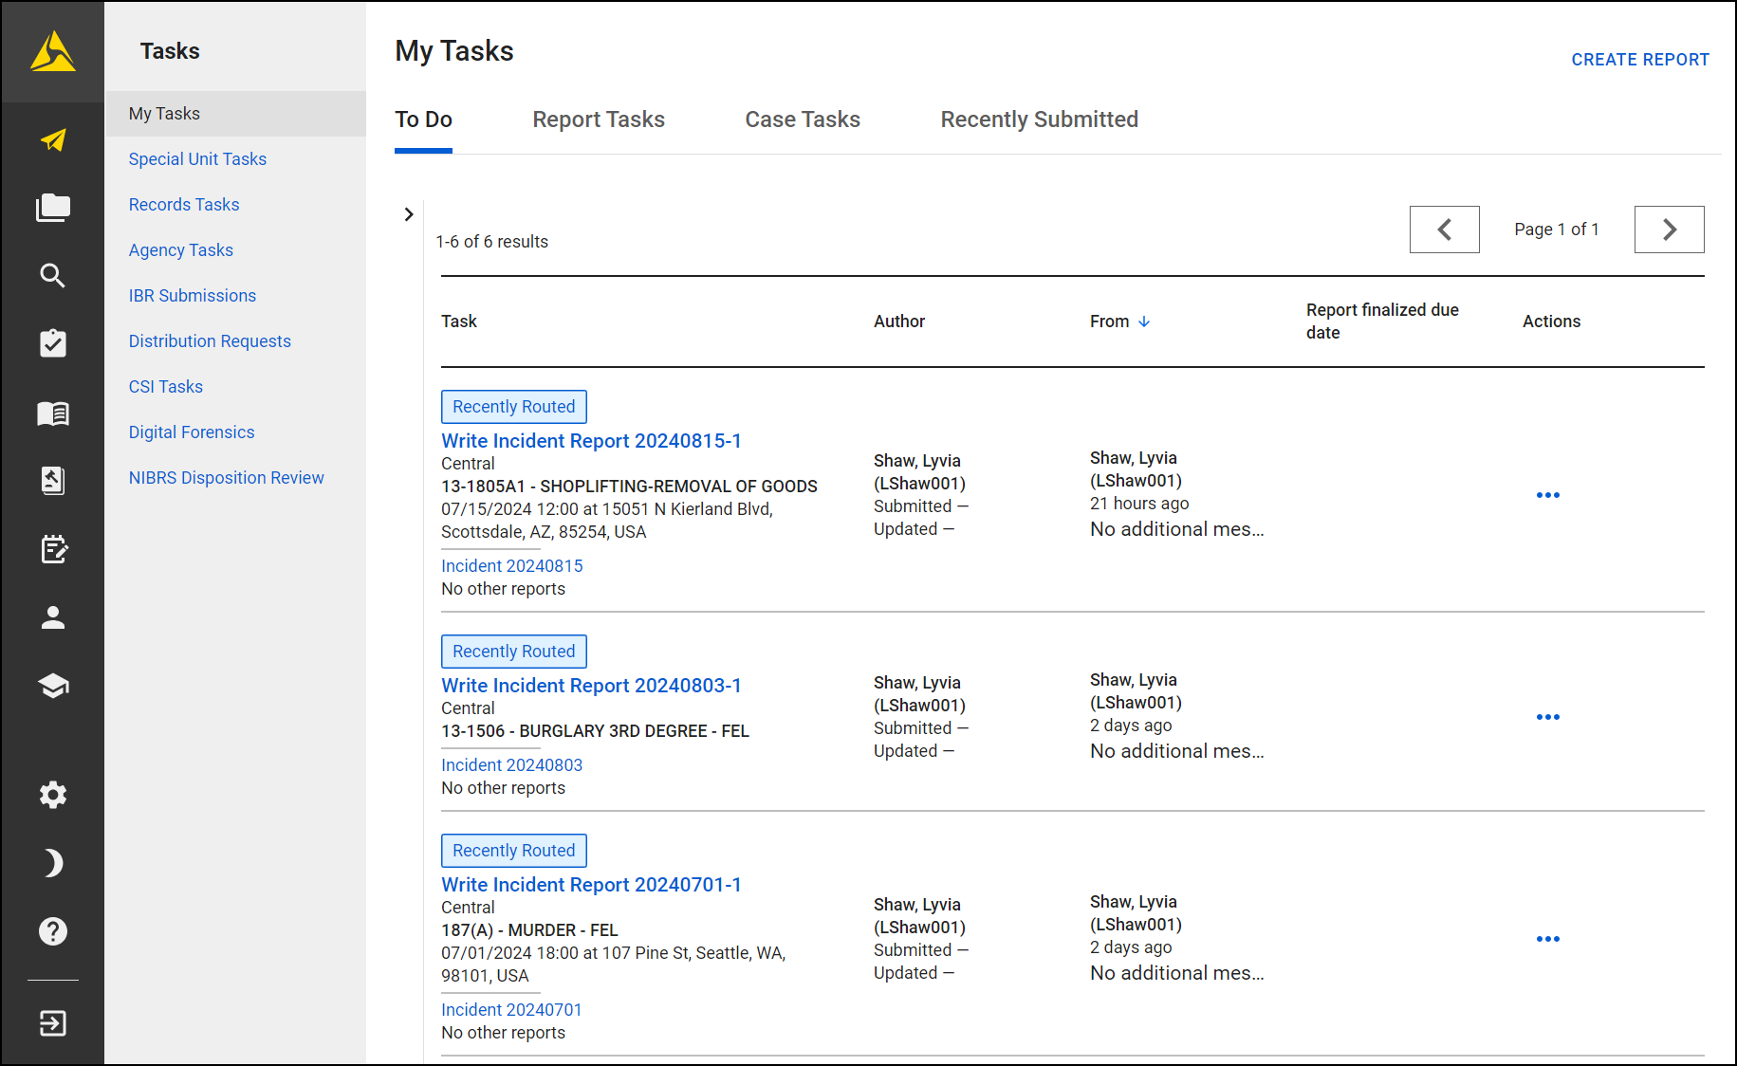Open the book icon in the sidebar

[52, 414]
